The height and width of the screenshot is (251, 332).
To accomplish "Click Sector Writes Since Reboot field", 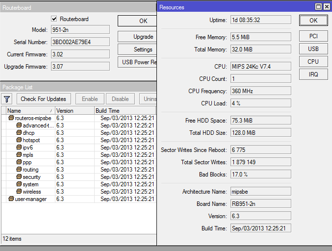I will [261, 150].
